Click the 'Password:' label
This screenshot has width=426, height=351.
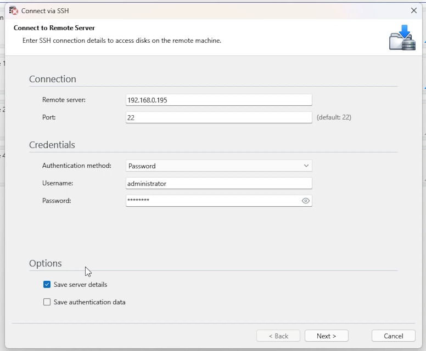point(57,201)
